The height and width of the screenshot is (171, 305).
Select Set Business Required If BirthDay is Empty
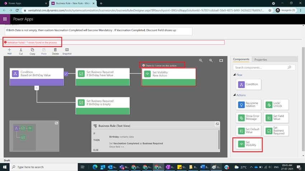(x=103, y=106)
